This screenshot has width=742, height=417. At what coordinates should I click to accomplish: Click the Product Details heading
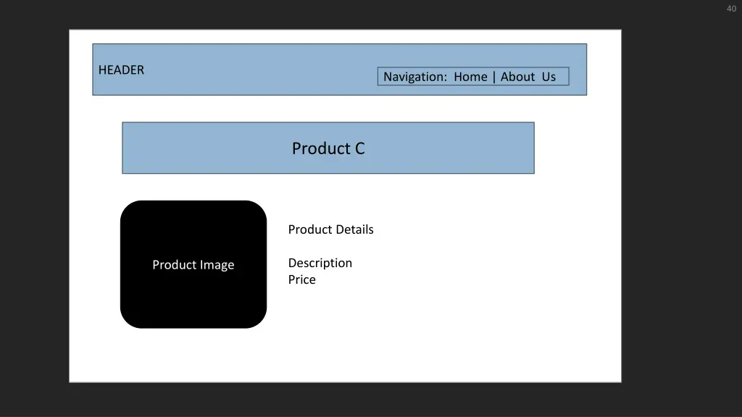point(330,229)
